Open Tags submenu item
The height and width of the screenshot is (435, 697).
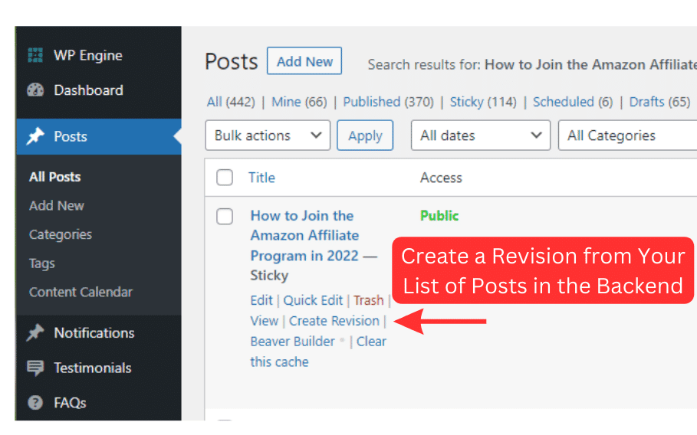click(x=41, y=263)
